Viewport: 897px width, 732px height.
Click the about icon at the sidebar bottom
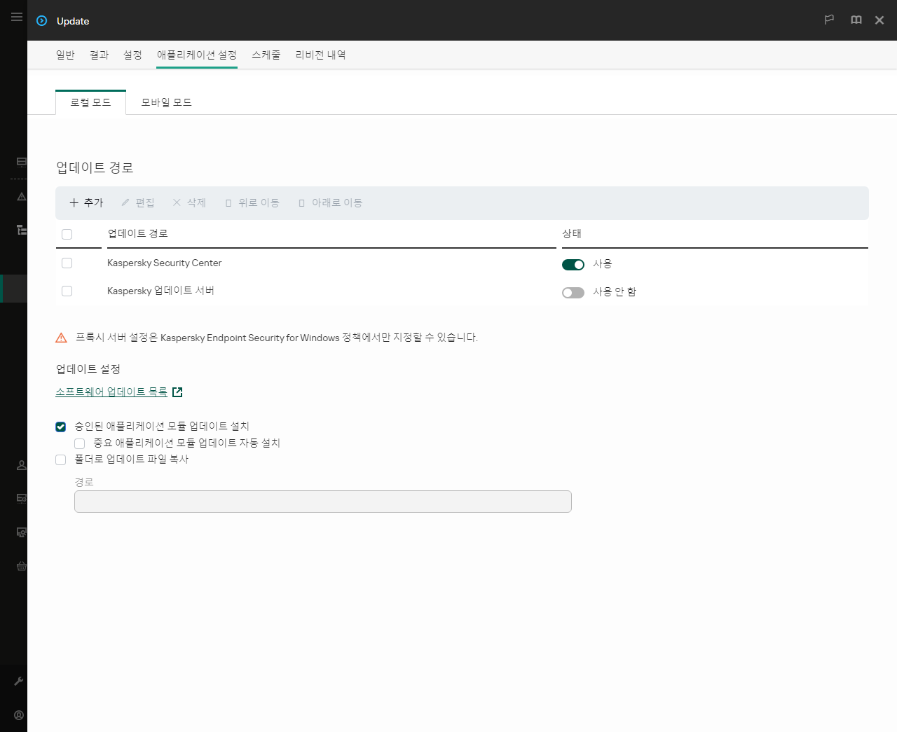pyautogui.click(x=18, y=714)
